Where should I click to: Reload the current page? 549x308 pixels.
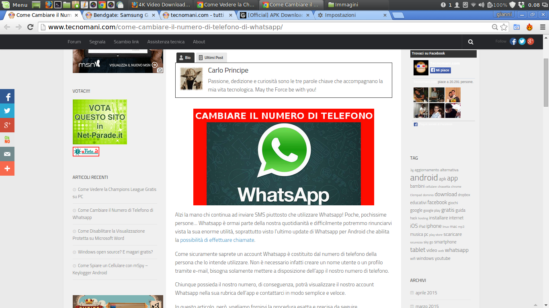[30, 27]
